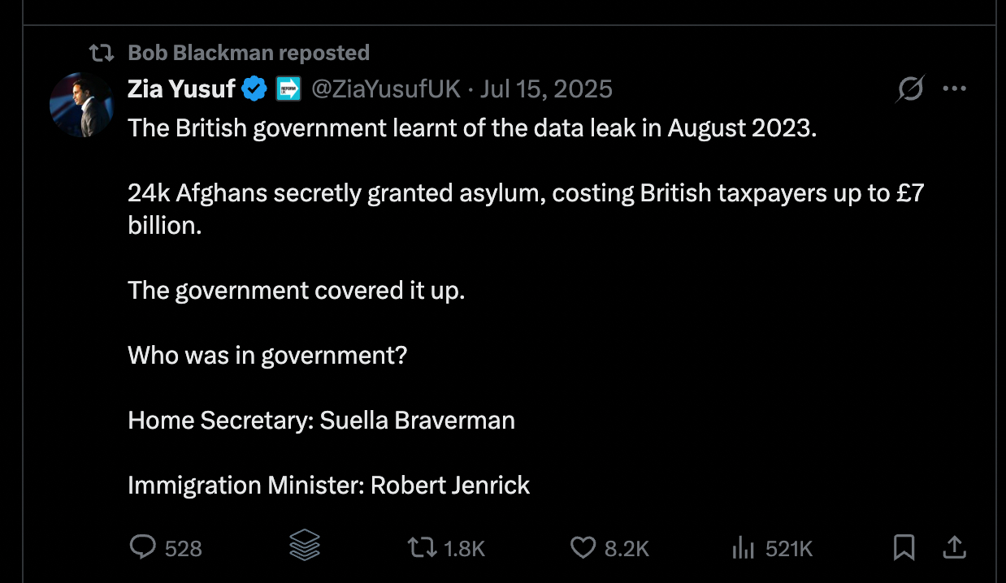Image resolution: width=1006 pixels, height=583 pixels.
Task: Click the Reform affiliation badge
Action: click(x=288, y=89)
